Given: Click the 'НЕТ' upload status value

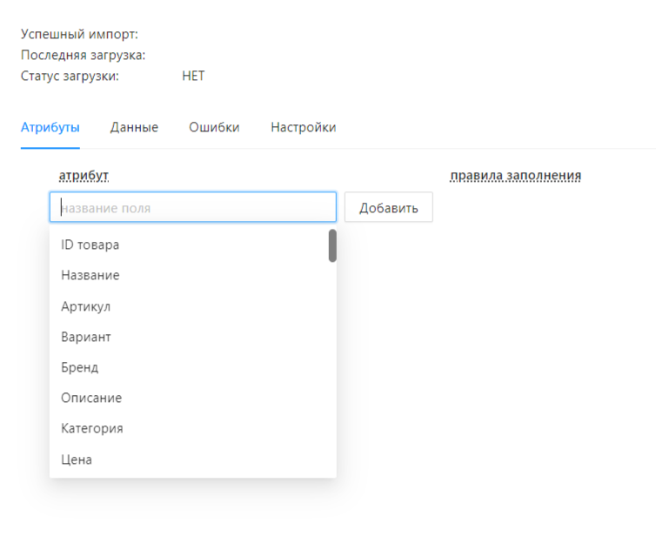Looking at the screenshot, I should [193, 76].
